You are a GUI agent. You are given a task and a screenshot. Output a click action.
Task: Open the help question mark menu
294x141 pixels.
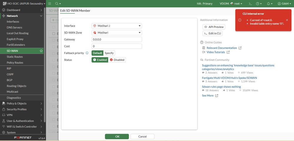click(x=259, y=4)
